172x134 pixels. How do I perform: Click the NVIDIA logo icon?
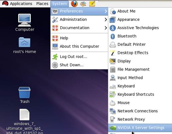[113, 128]
